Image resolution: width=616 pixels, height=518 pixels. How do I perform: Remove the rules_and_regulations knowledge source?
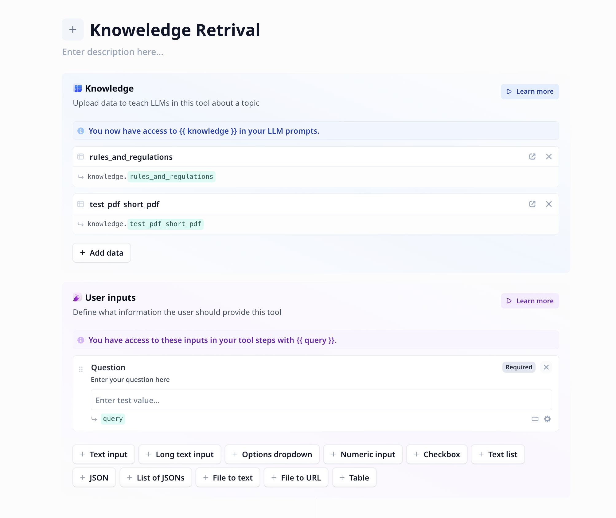pos(549,157)
